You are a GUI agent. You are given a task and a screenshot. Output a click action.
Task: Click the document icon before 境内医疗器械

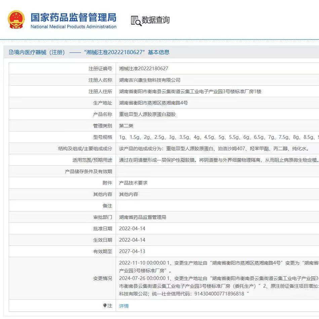pos(11,52)
